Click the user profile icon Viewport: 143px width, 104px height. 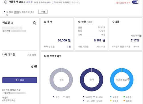[34, 23]
